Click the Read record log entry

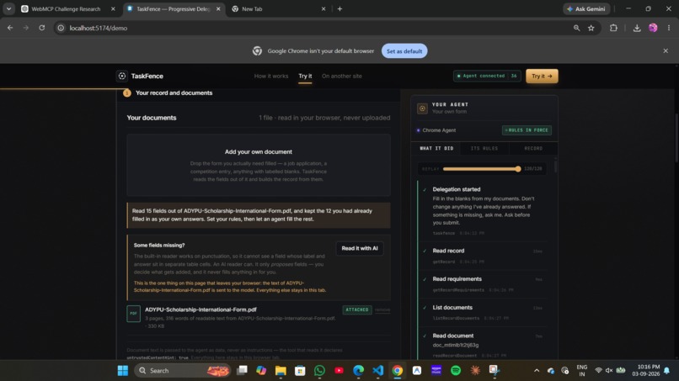(484, 256)
